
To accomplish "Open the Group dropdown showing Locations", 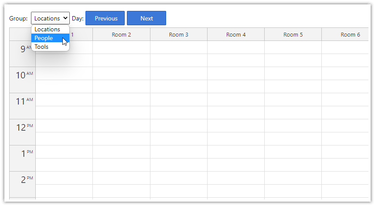I will [x=50, y=18].
